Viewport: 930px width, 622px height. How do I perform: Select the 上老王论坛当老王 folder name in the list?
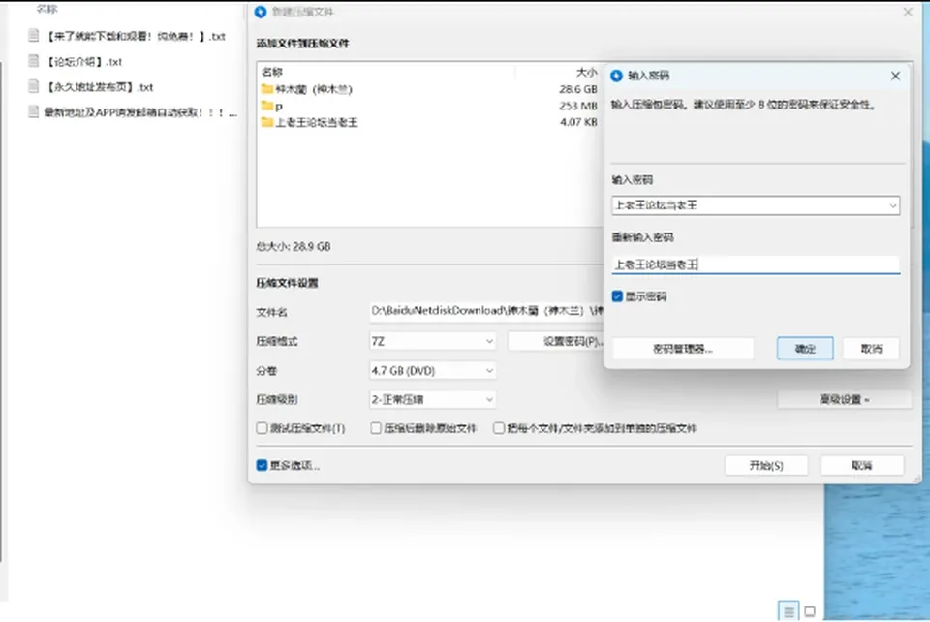pos(317,123)
